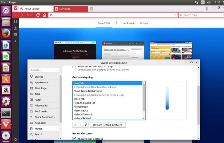Open Start Page settings section
The image size is (224, 143).
(x=44, y=88)
